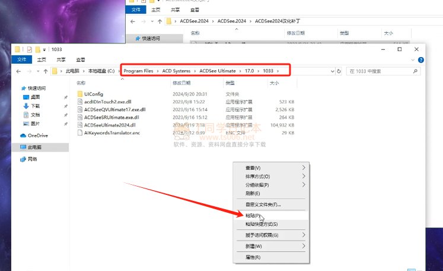Select the UIConfig folder

pyautogui.click(x=94, y=94)
